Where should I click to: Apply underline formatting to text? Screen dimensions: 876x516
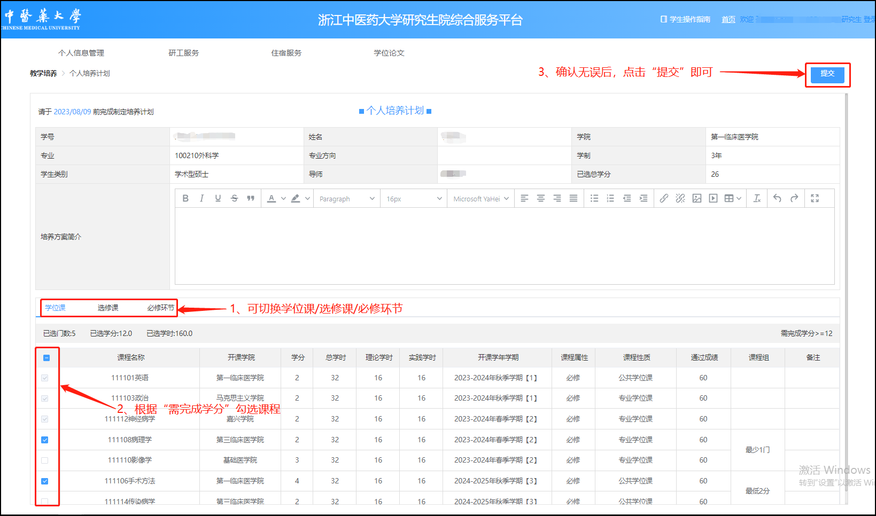click(x=218, y=198)
